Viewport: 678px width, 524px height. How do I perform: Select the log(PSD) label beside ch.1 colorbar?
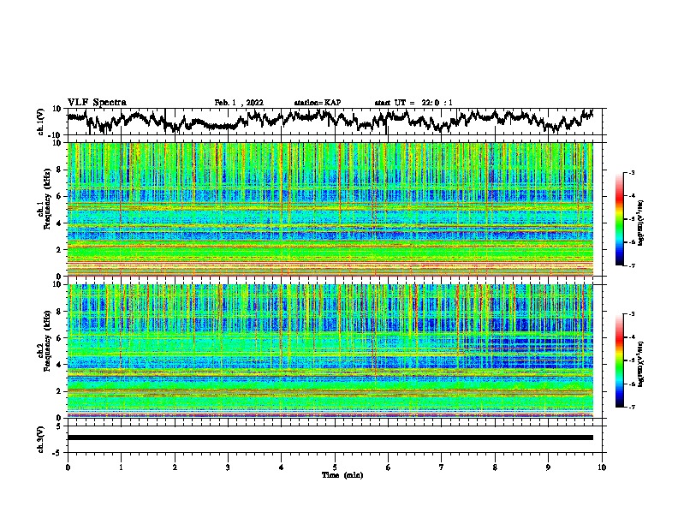(x=641, y=223)
